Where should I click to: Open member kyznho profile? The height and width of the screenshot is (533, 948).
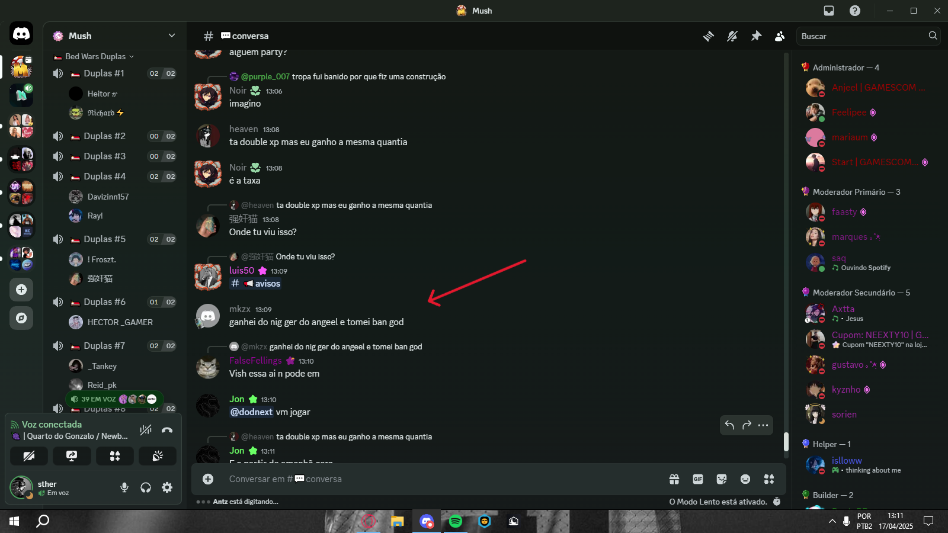pyautogui.click(x=867, y=390)
